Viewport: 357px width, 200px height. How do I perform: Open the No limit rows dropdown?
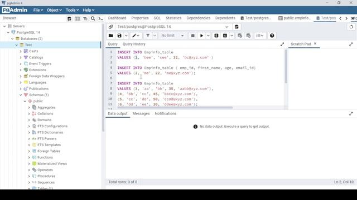(172, 36)
